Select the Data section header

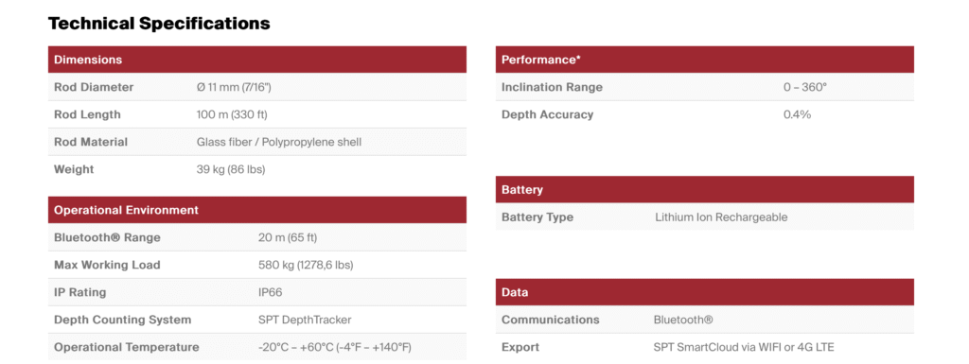click(x=704, y=292)
